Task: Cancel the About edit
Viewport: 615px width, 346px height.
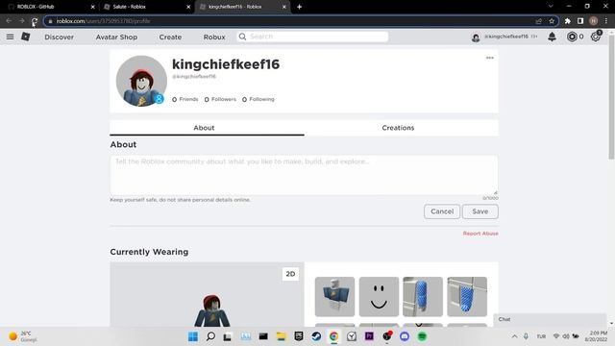Action: click(x=442, y=211)
